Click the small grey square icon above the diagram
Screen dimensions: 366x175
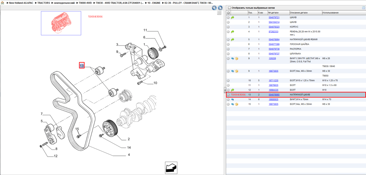point(219,13)
